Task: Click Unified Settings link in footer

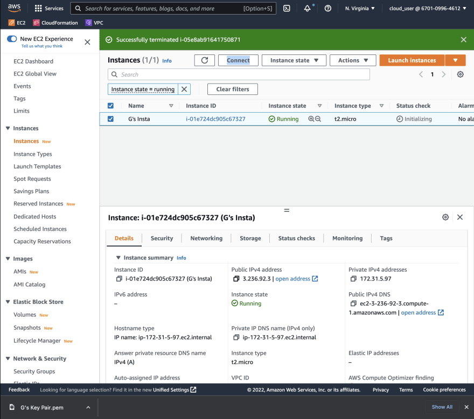Action: (x=175, y=390)
